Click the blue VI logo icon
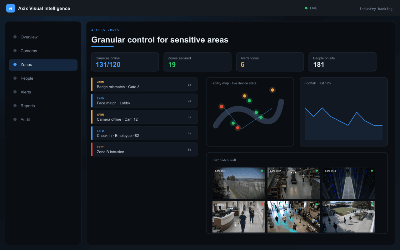The width and height of the screenshot is (400, 250). click(x=11, y=8)
